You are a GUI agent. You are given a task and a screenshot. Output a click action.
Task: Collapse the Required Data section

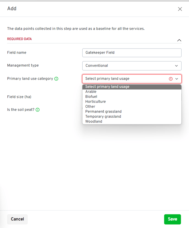(179, 40)
